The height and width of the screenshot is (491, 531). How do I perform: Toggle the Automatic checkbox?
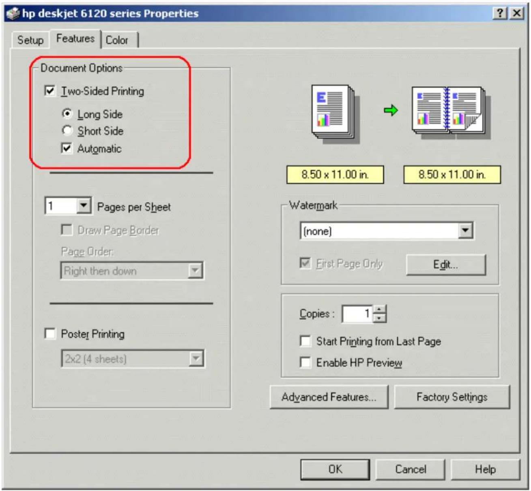pyautogui.click(x=67, y=148)
